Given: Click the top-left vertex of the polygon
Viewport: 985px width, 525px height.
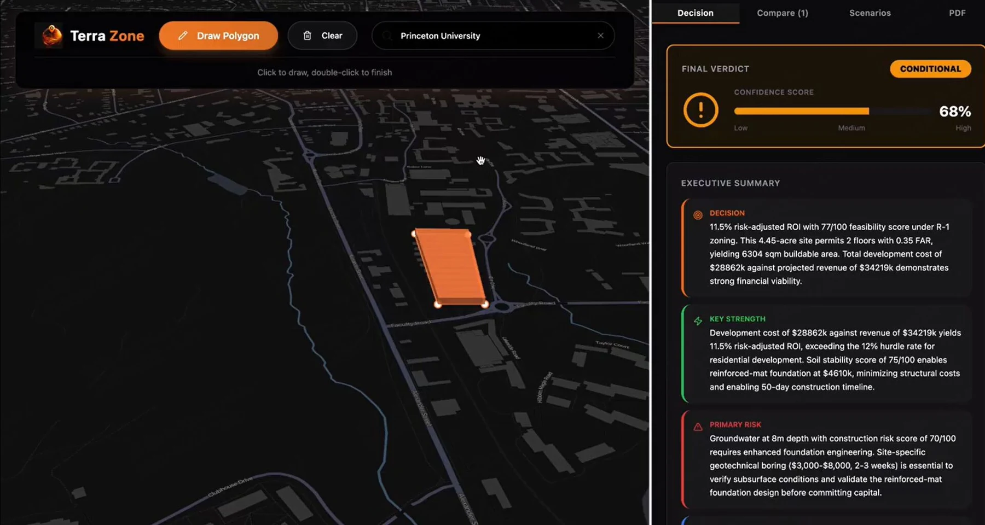Looking at the screenshot, I should coord(414,234).
